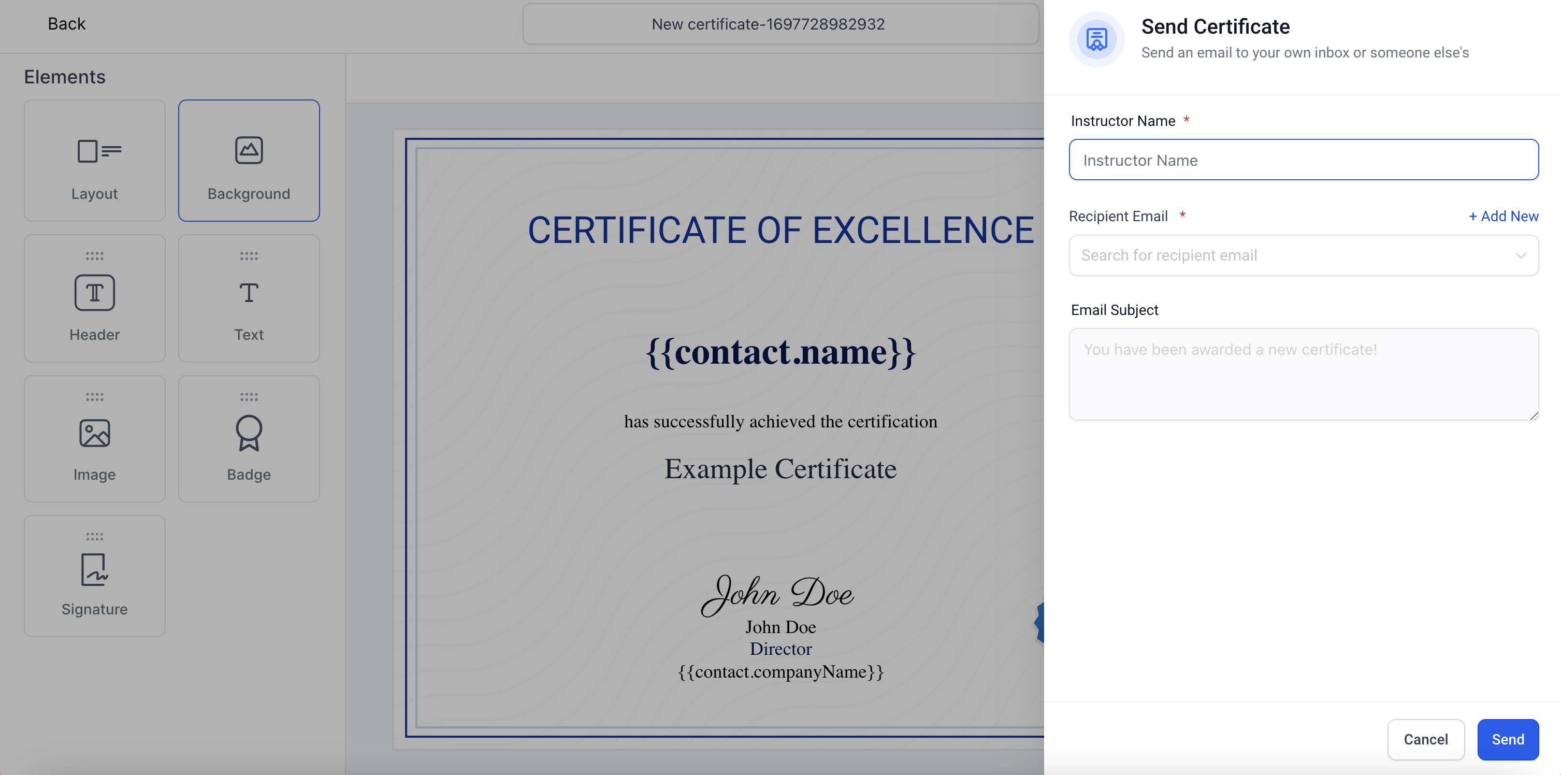Choose the Header element icon
This screenshot has height=775, width=1561.
click(x=95, y=293)
